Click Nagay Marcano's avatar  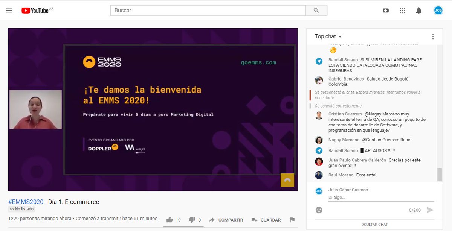point(319,140)
